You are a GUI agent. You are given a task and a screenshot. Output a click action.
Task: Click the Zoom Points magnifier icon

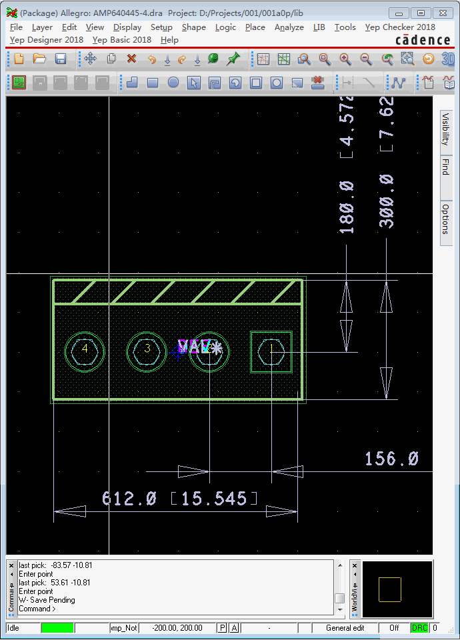click(x=304, y=59)
